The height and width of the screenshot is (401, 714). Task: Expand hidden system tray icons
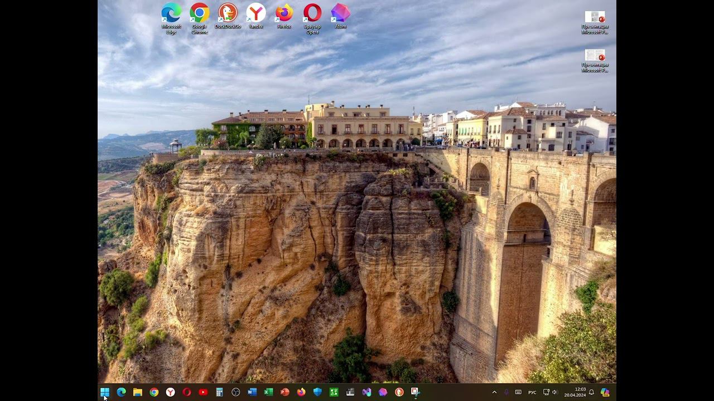point(494,392)
